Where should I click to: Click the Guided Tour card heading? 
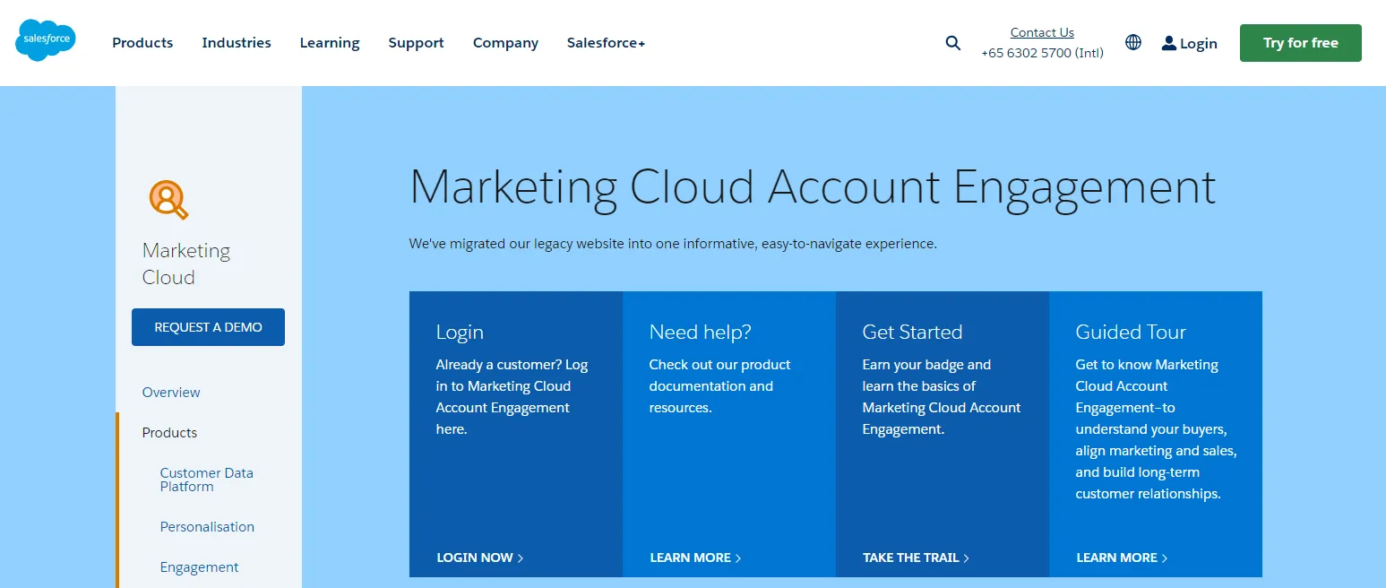pyautogui.click(x=1131, y=333)
